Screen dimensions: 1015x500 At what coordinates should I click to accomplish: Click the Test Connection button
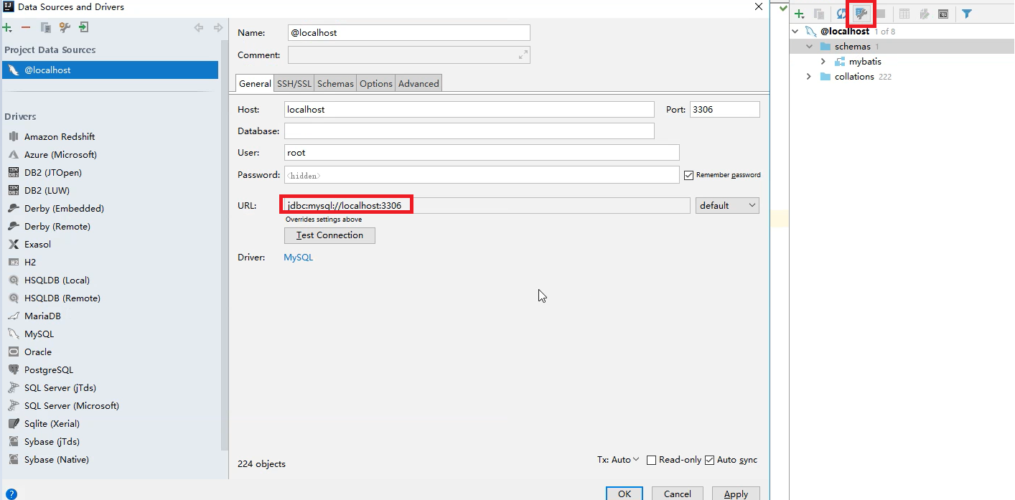pos(329,235)
